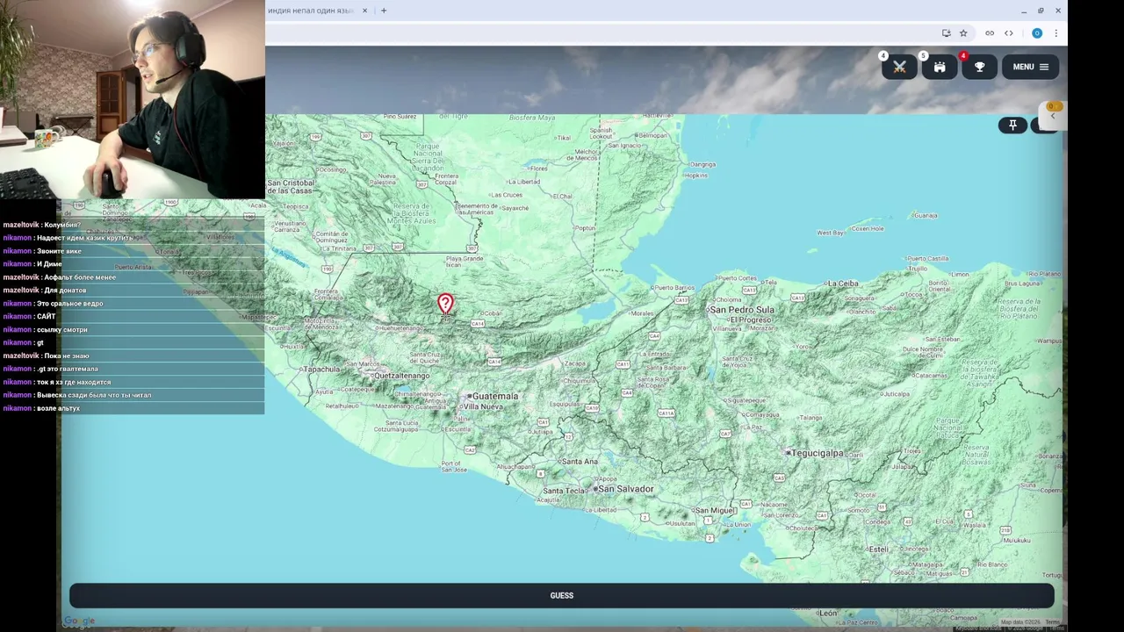Open the MENU hamburger button
Viewport: 1124px width, 632px height.
[1031, 67]
